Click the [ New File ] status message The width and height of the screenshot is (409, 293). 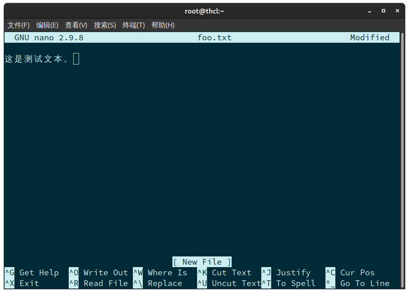pyautogui.click(x=202, y=262)
